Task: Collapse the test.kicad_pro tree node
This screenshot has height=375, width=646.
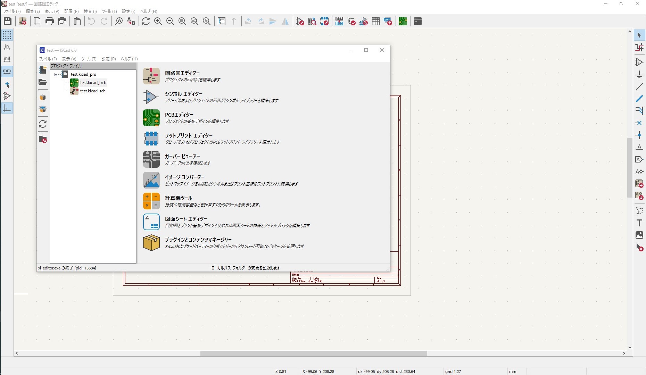Action: click(56, 74)
